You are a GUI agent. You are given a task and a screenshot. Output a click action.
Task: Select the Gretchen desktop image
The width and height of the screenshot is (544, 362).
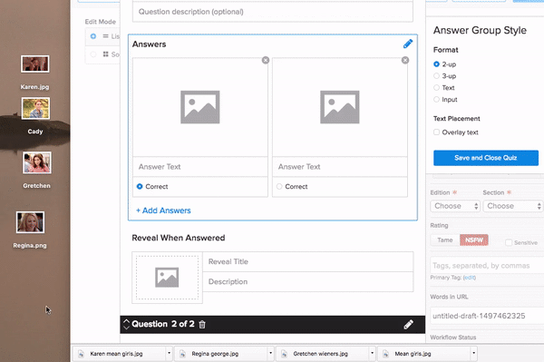pyautogui.click(x=37, y=162)
